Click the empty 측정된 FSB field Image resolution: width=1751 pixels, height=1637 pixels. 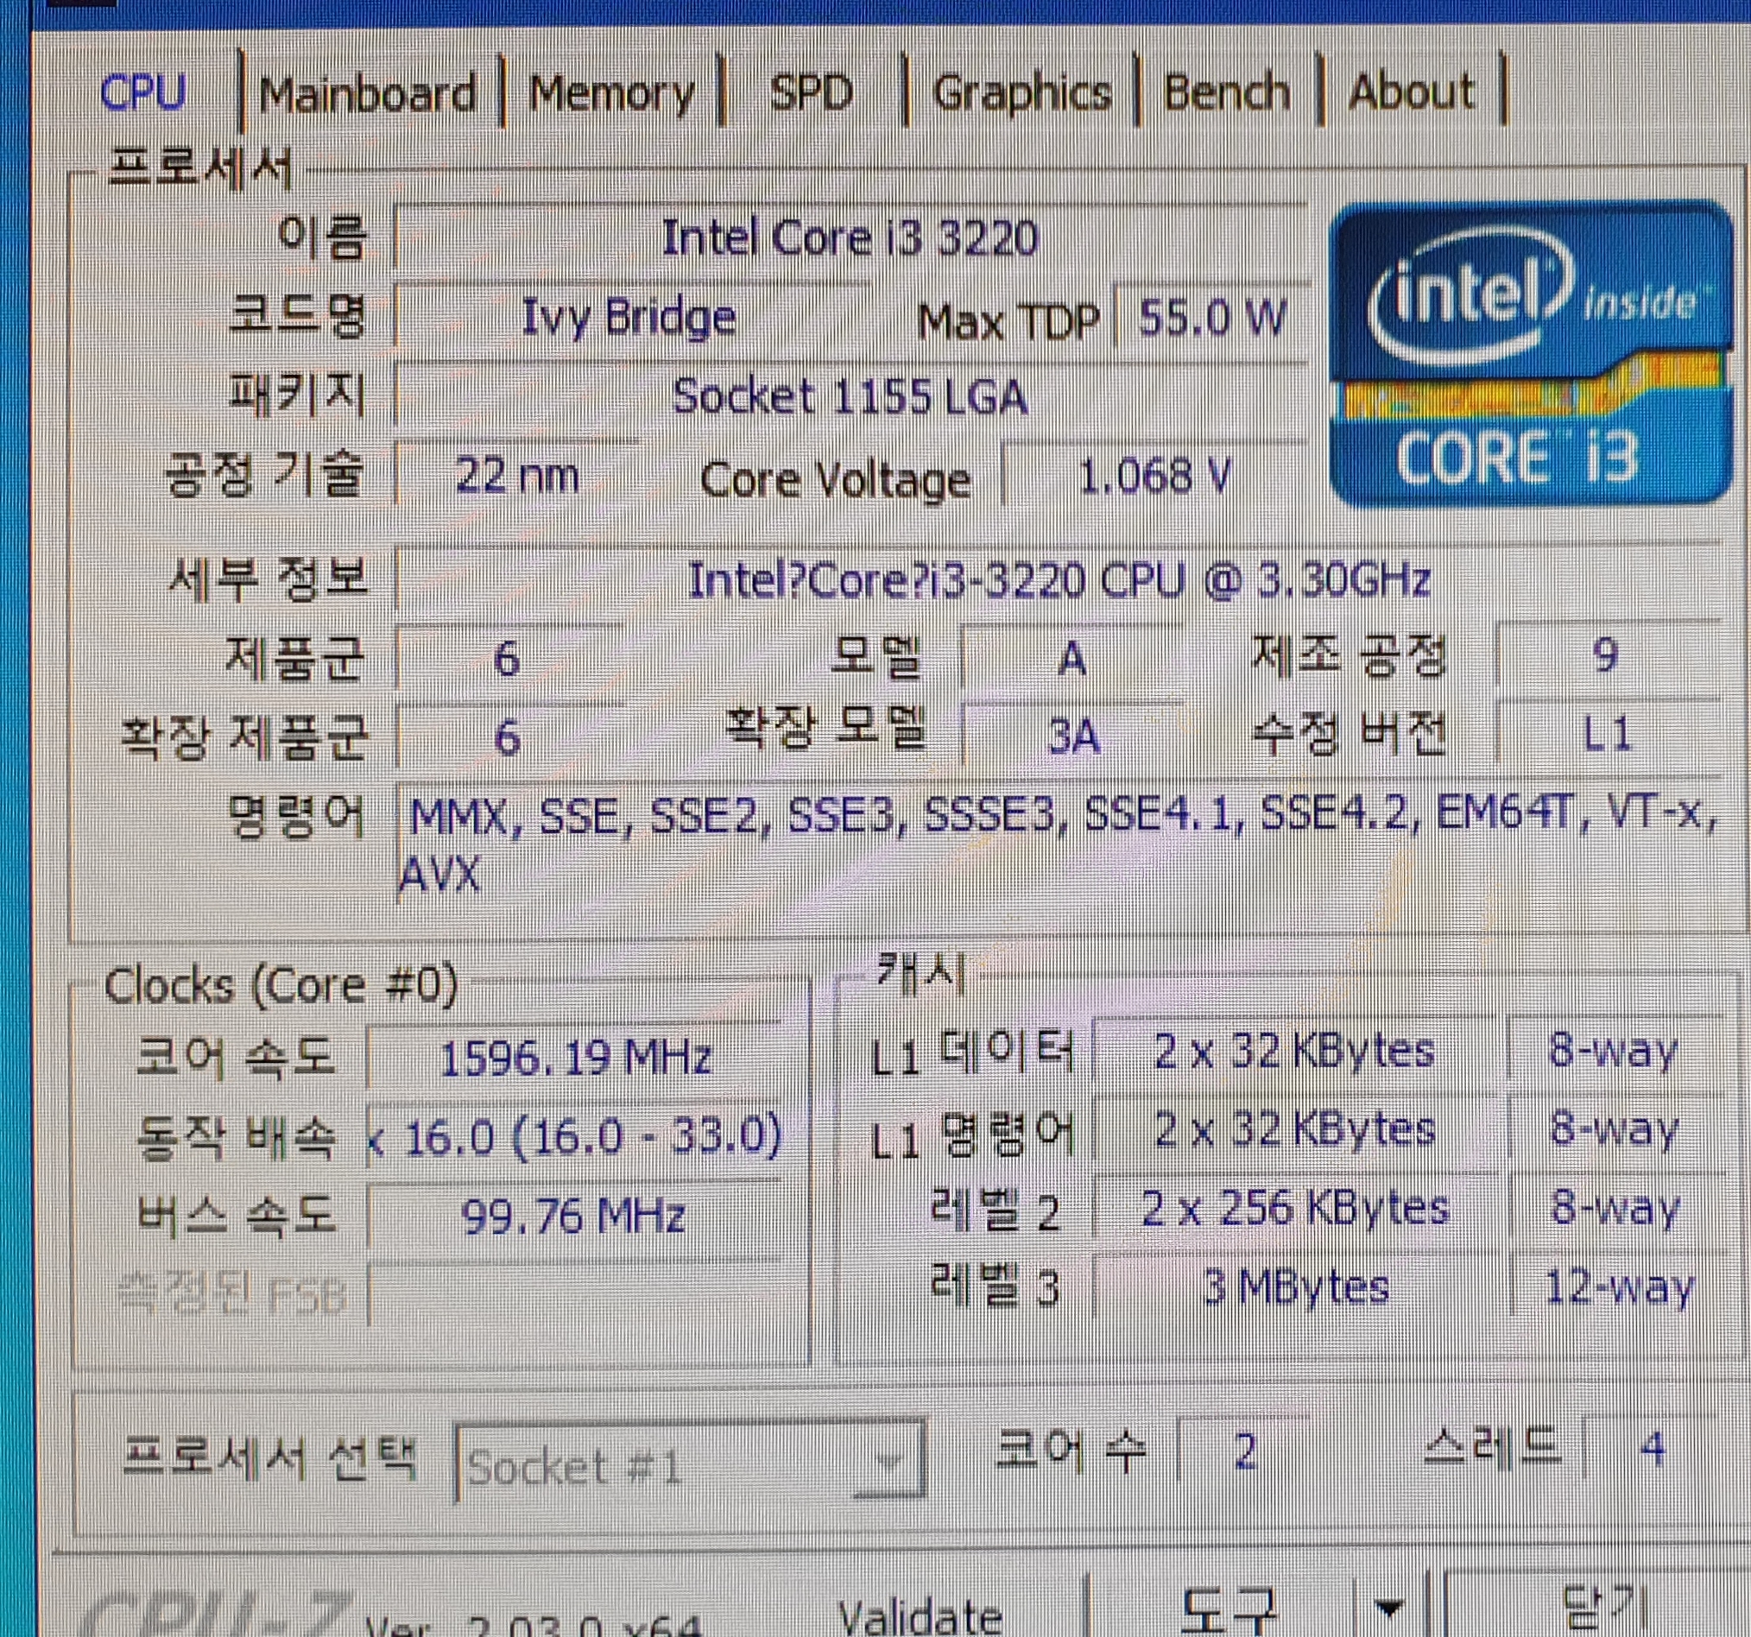(574, 1295)
